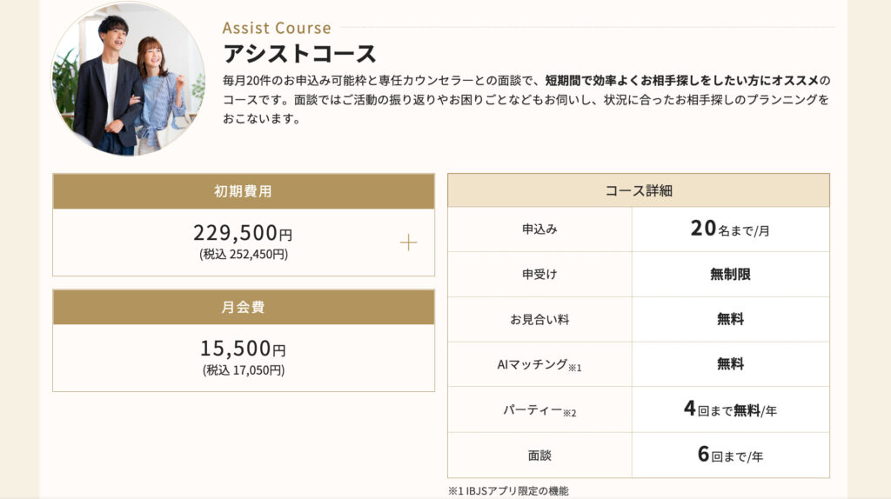The height and width of the screenshot is (499, 891).
Task: Select the 229,500円 price text
Action: pyautogui.click(x=243, y=233)
